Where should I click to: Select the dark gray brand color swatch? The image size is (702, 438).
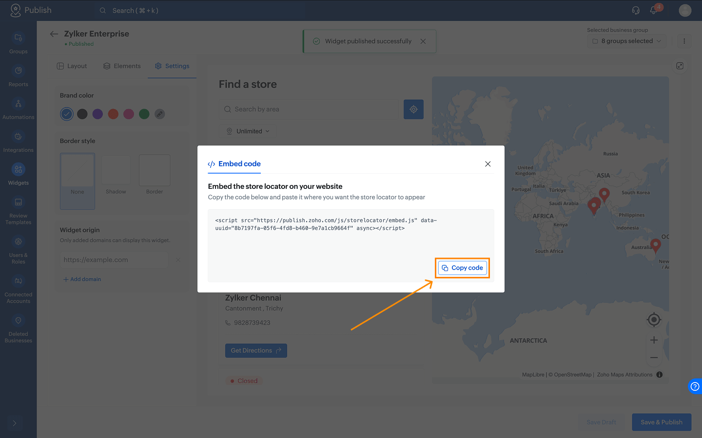[82, 114]
